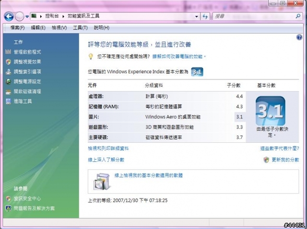Screen dimensions: 307x229
Task: Open the address bar history dropdown
Action: [197, 16]
